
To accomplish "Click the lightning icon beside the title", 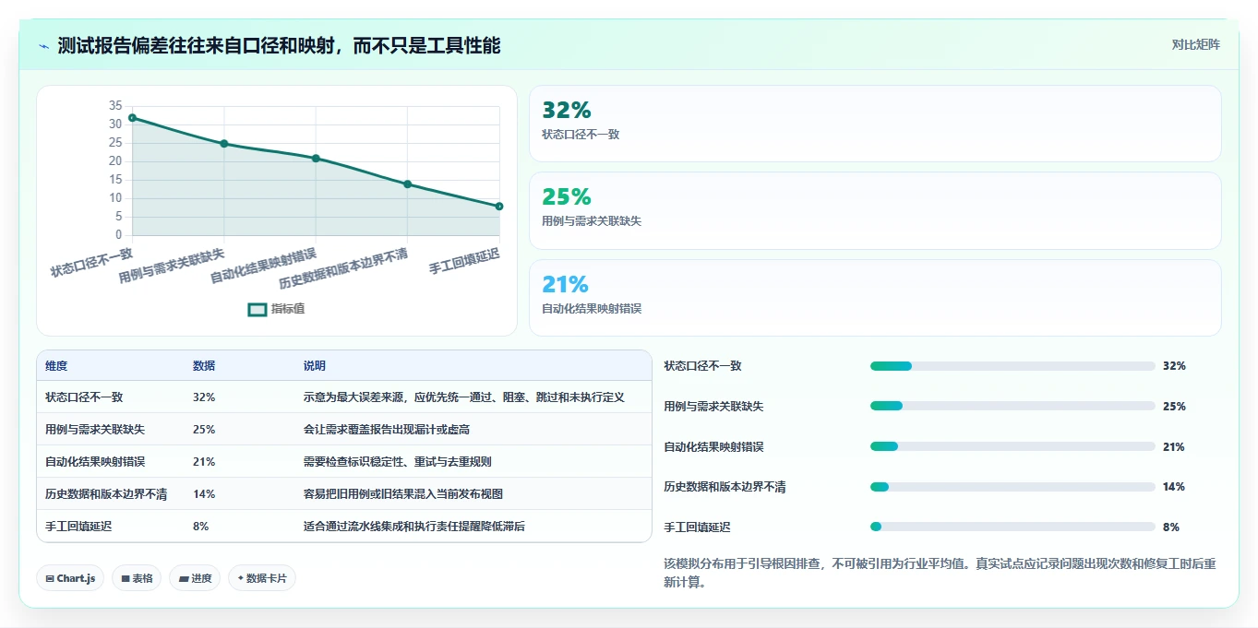I will pos(43,45).
